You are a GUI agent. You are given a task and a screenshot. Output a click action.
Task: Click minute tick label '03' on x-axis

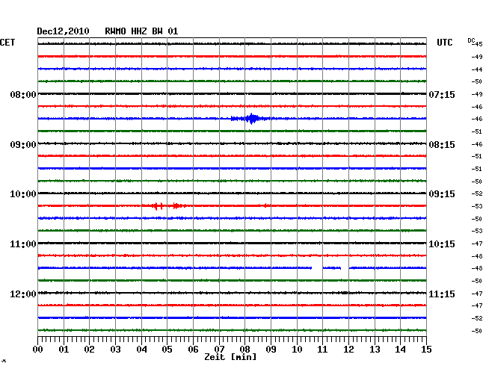click(115, 350)
